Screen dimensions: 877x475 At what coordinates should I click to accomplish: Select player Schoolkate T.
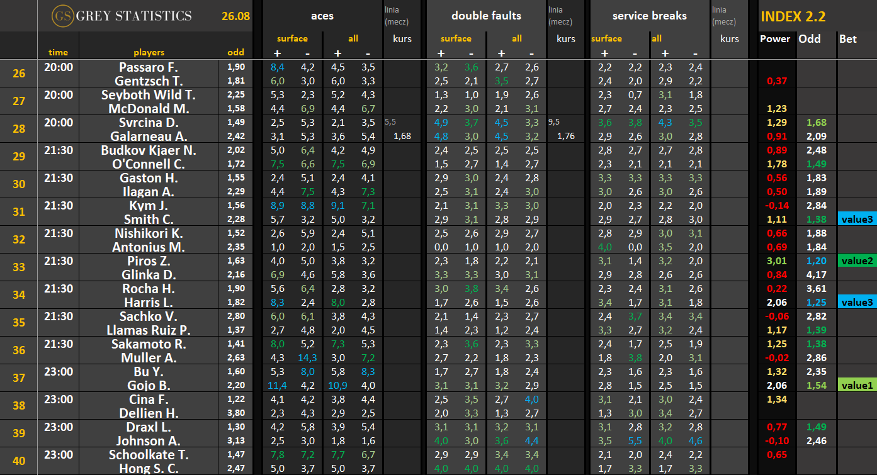[x=149, y=454]
